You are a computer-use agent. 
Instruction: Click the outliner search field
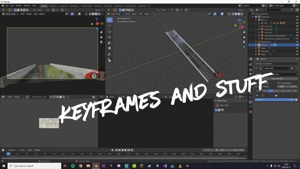click(272, 9)
